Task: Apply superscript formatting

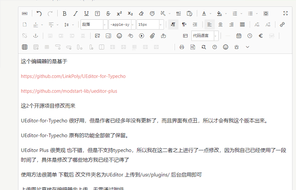Action: (x=119, y=14)
